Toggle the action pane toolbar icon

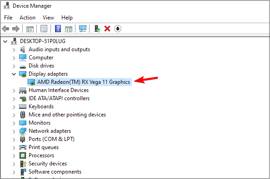(x=69, y=29)
